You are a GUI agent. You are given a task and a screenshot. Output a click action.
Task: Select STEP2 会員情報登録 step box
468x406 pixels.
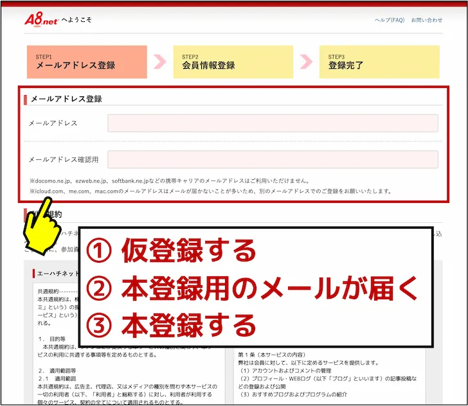coord(233,62)
